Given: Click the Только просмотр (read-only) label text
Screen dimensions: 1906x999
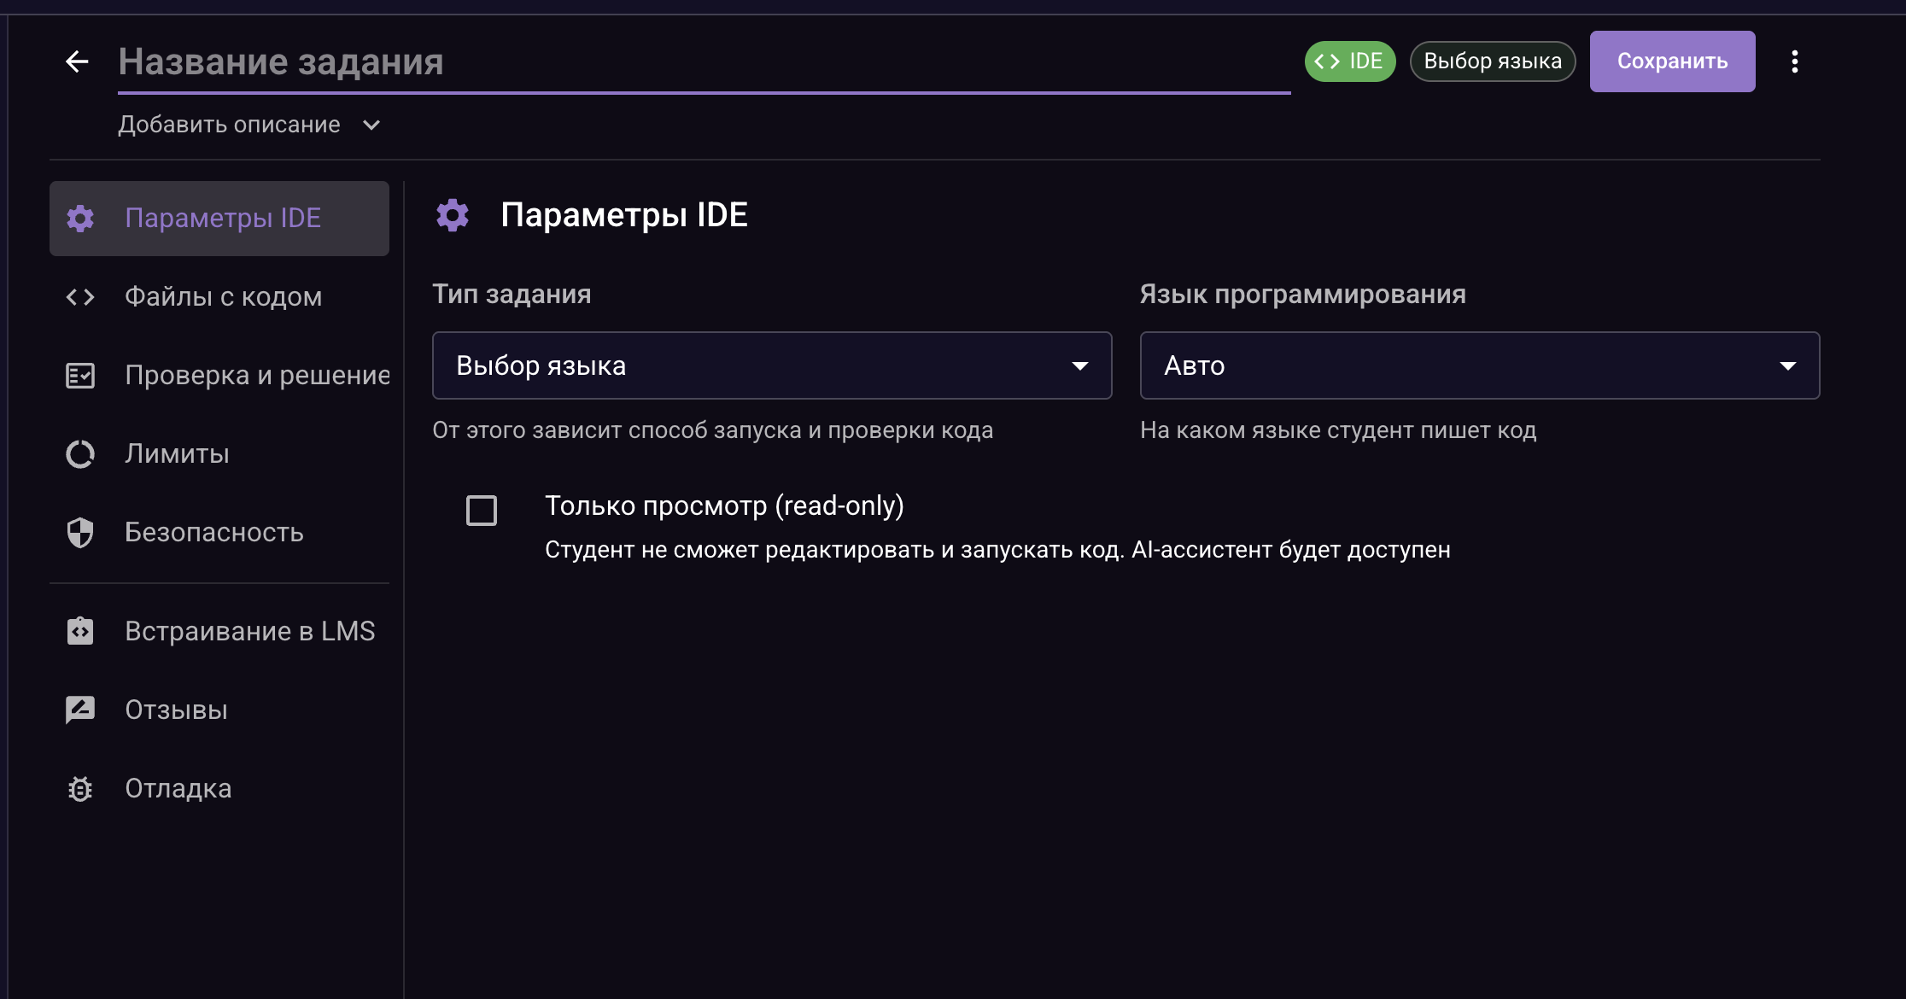Looking at the screenshot, I should click(724, 505).
